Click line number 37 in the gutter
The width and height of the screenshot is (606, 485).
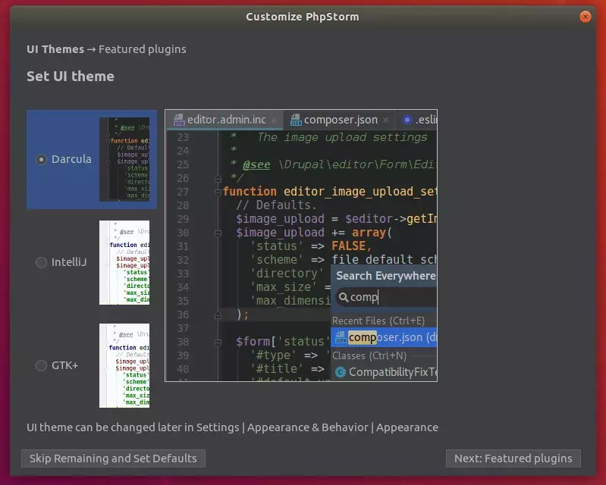(183, 329)
